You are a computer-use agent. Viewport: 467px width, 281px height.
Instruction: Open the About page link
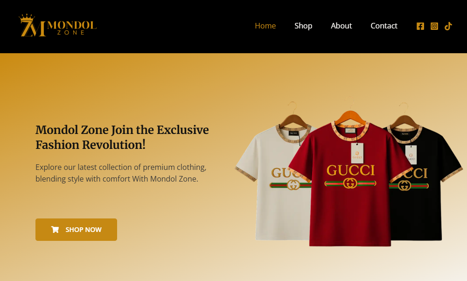point(342,26)
